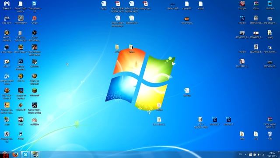Select the 11218471_1... image thumbnail
The image size is (280, 158).
click(242, 63)
